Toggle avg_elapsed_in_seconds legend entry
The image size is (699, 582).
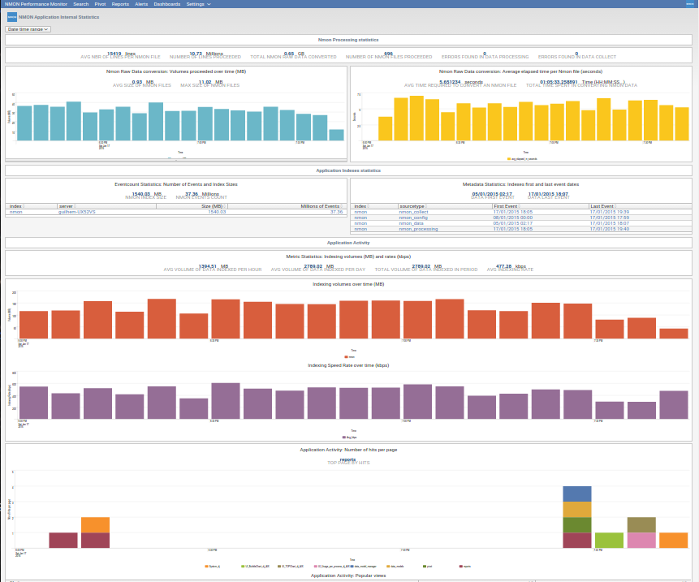click(523, 158)
